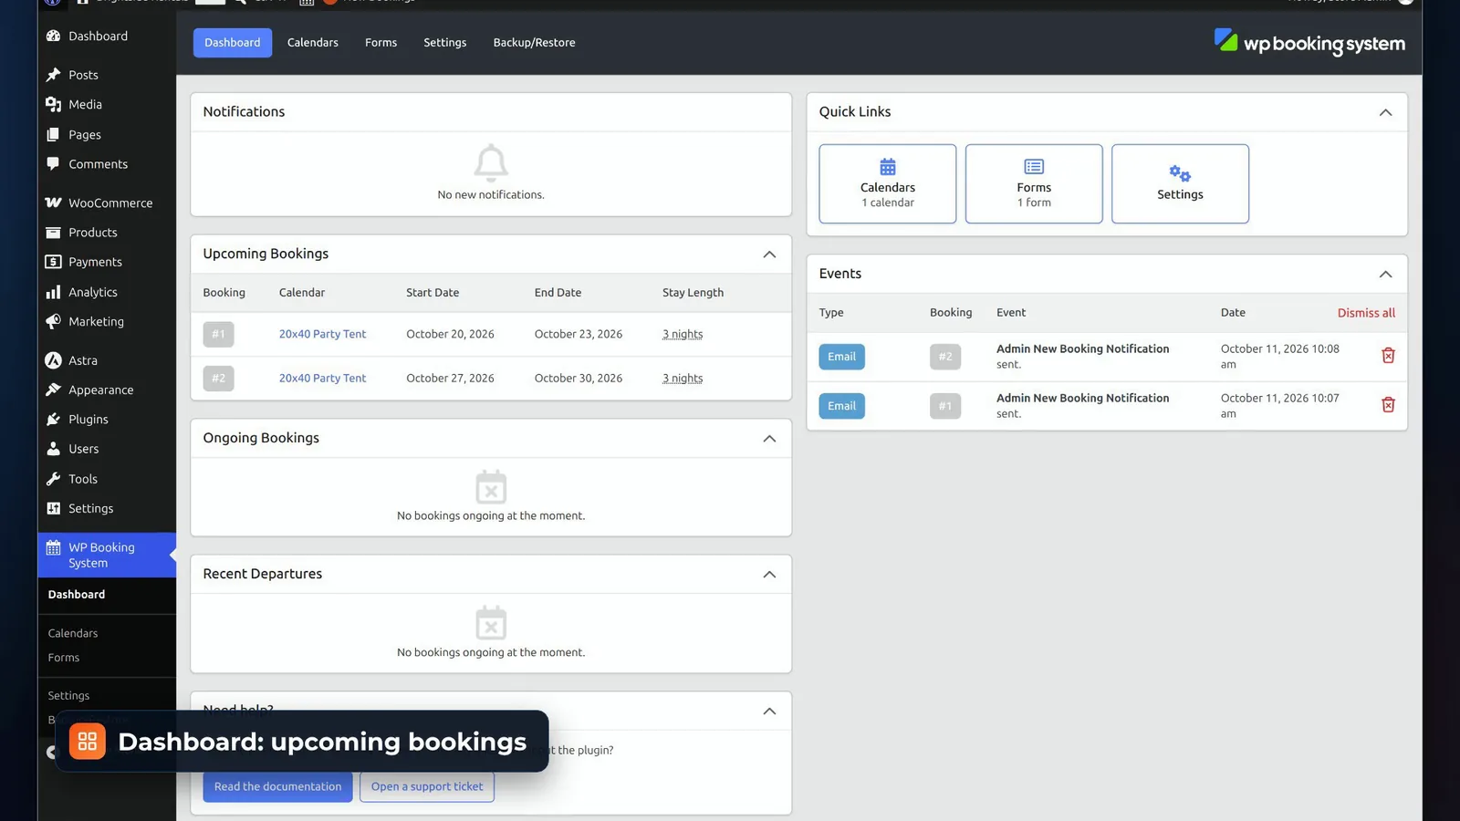1460x821 pixels.
Task: Open 20x40 Party Tent link for October 27
Action: 322,378
